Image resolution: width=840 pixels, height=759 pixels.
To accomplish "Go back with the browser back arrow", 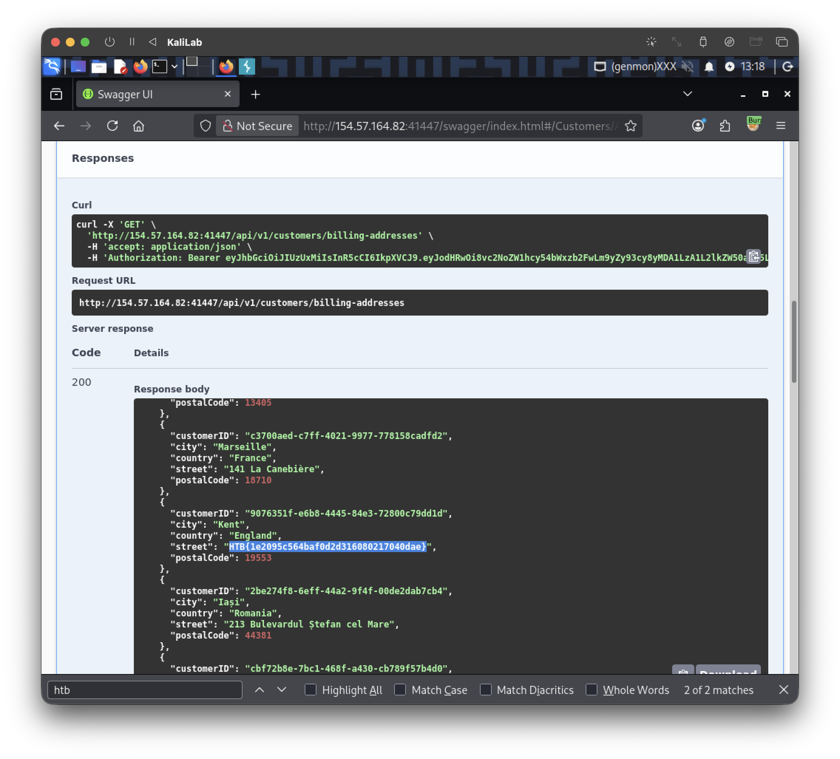I will [59, 126].
